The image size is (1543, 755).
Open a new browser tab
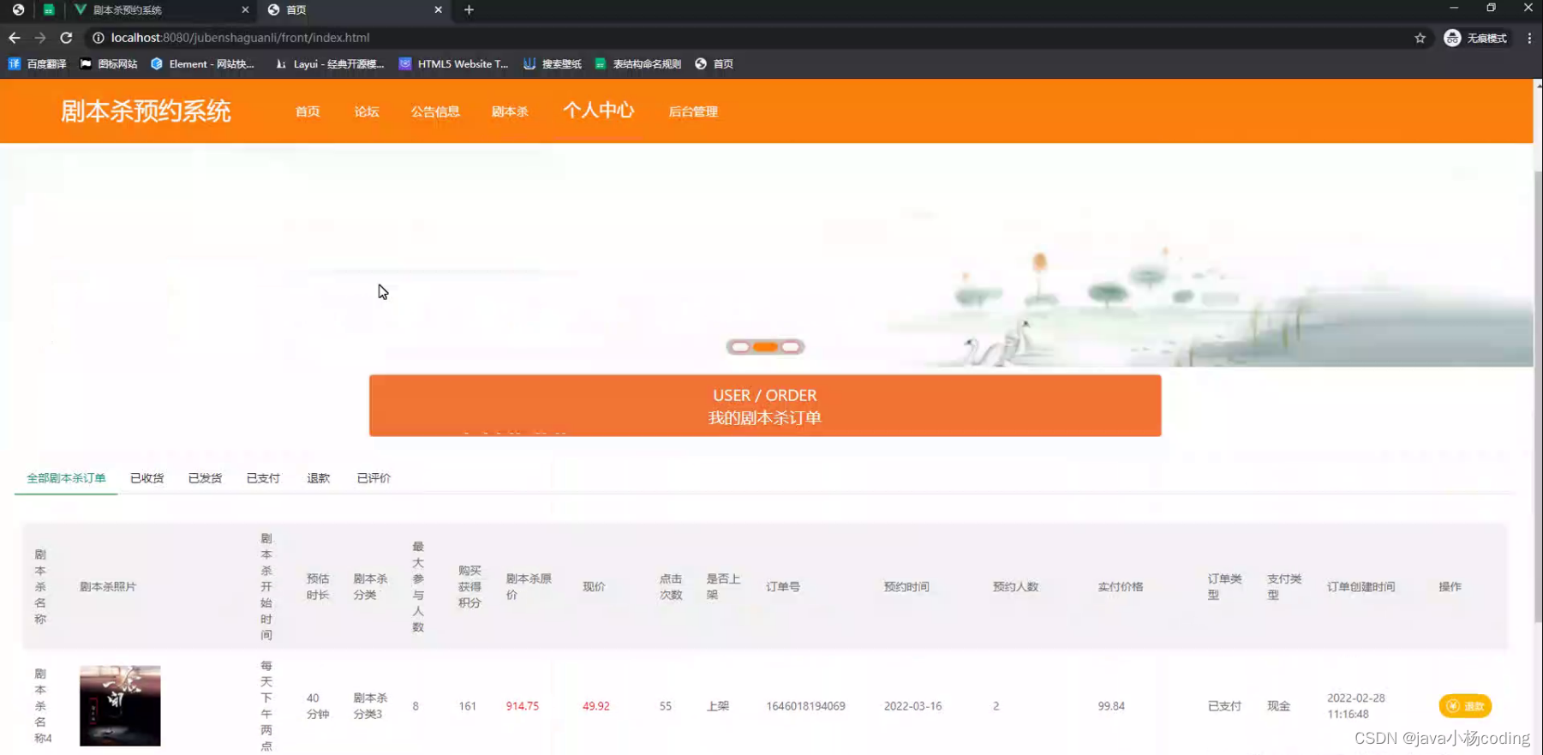[x=469, y=10]
